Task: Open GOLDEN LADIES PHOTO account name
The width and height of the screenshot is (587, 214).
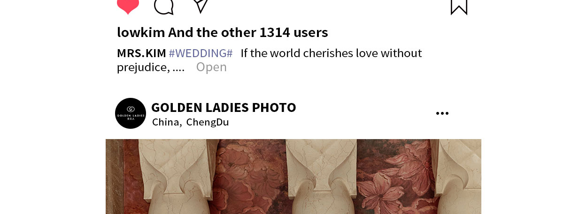Action: pos(224,107)
